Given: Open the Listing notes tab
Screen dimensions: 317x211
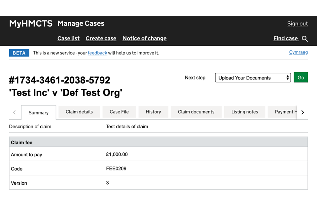Looking at the screenshot, I should [x=245, y=112].
